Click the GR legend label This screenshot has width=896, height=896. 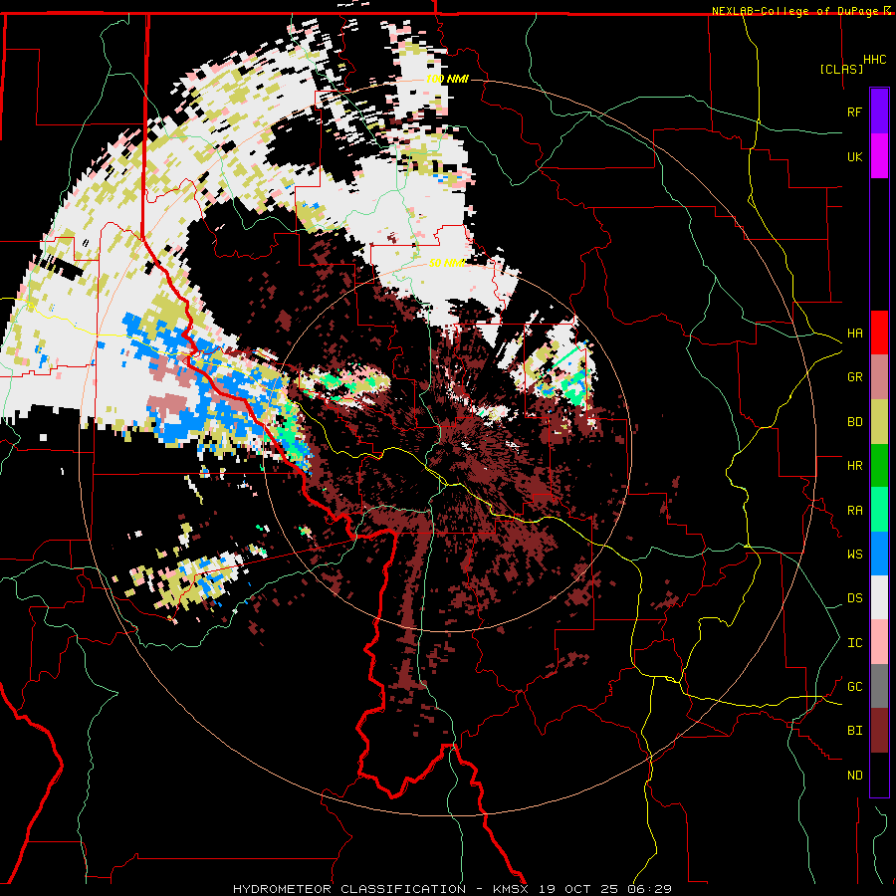(x=854, y=377)
